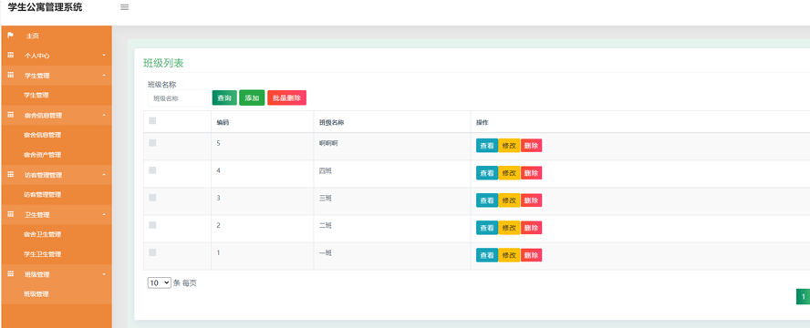Open 宿舍资产管理 in the sidebar
This screenshot has height=328, width=810.
pos(42,155)
